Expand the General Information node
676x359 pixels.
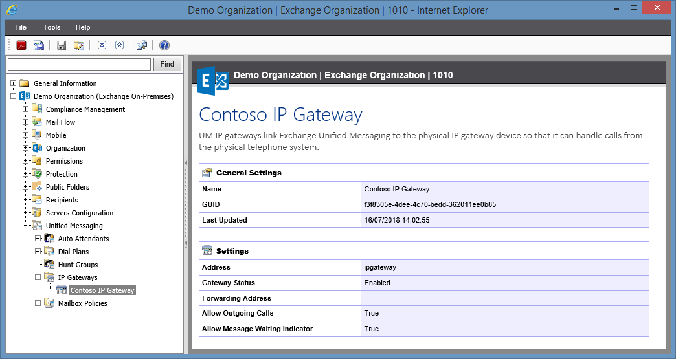click(14, 83)
